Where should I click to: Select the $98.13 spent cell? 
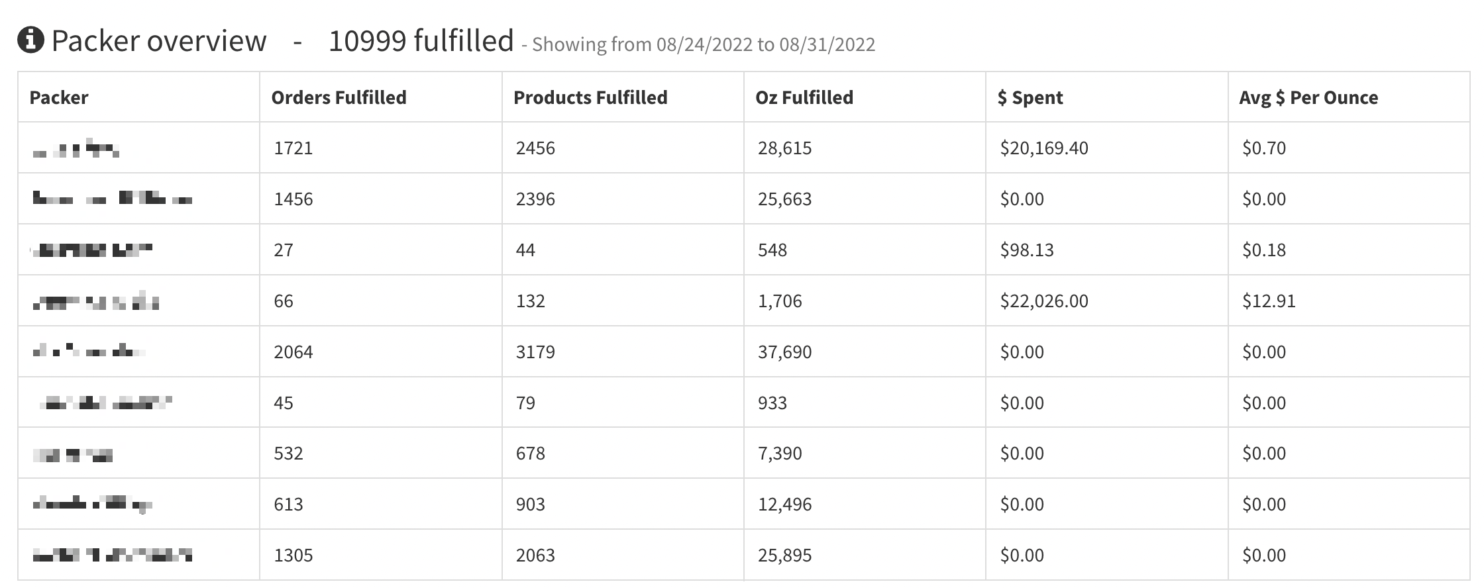(1027, 250)
